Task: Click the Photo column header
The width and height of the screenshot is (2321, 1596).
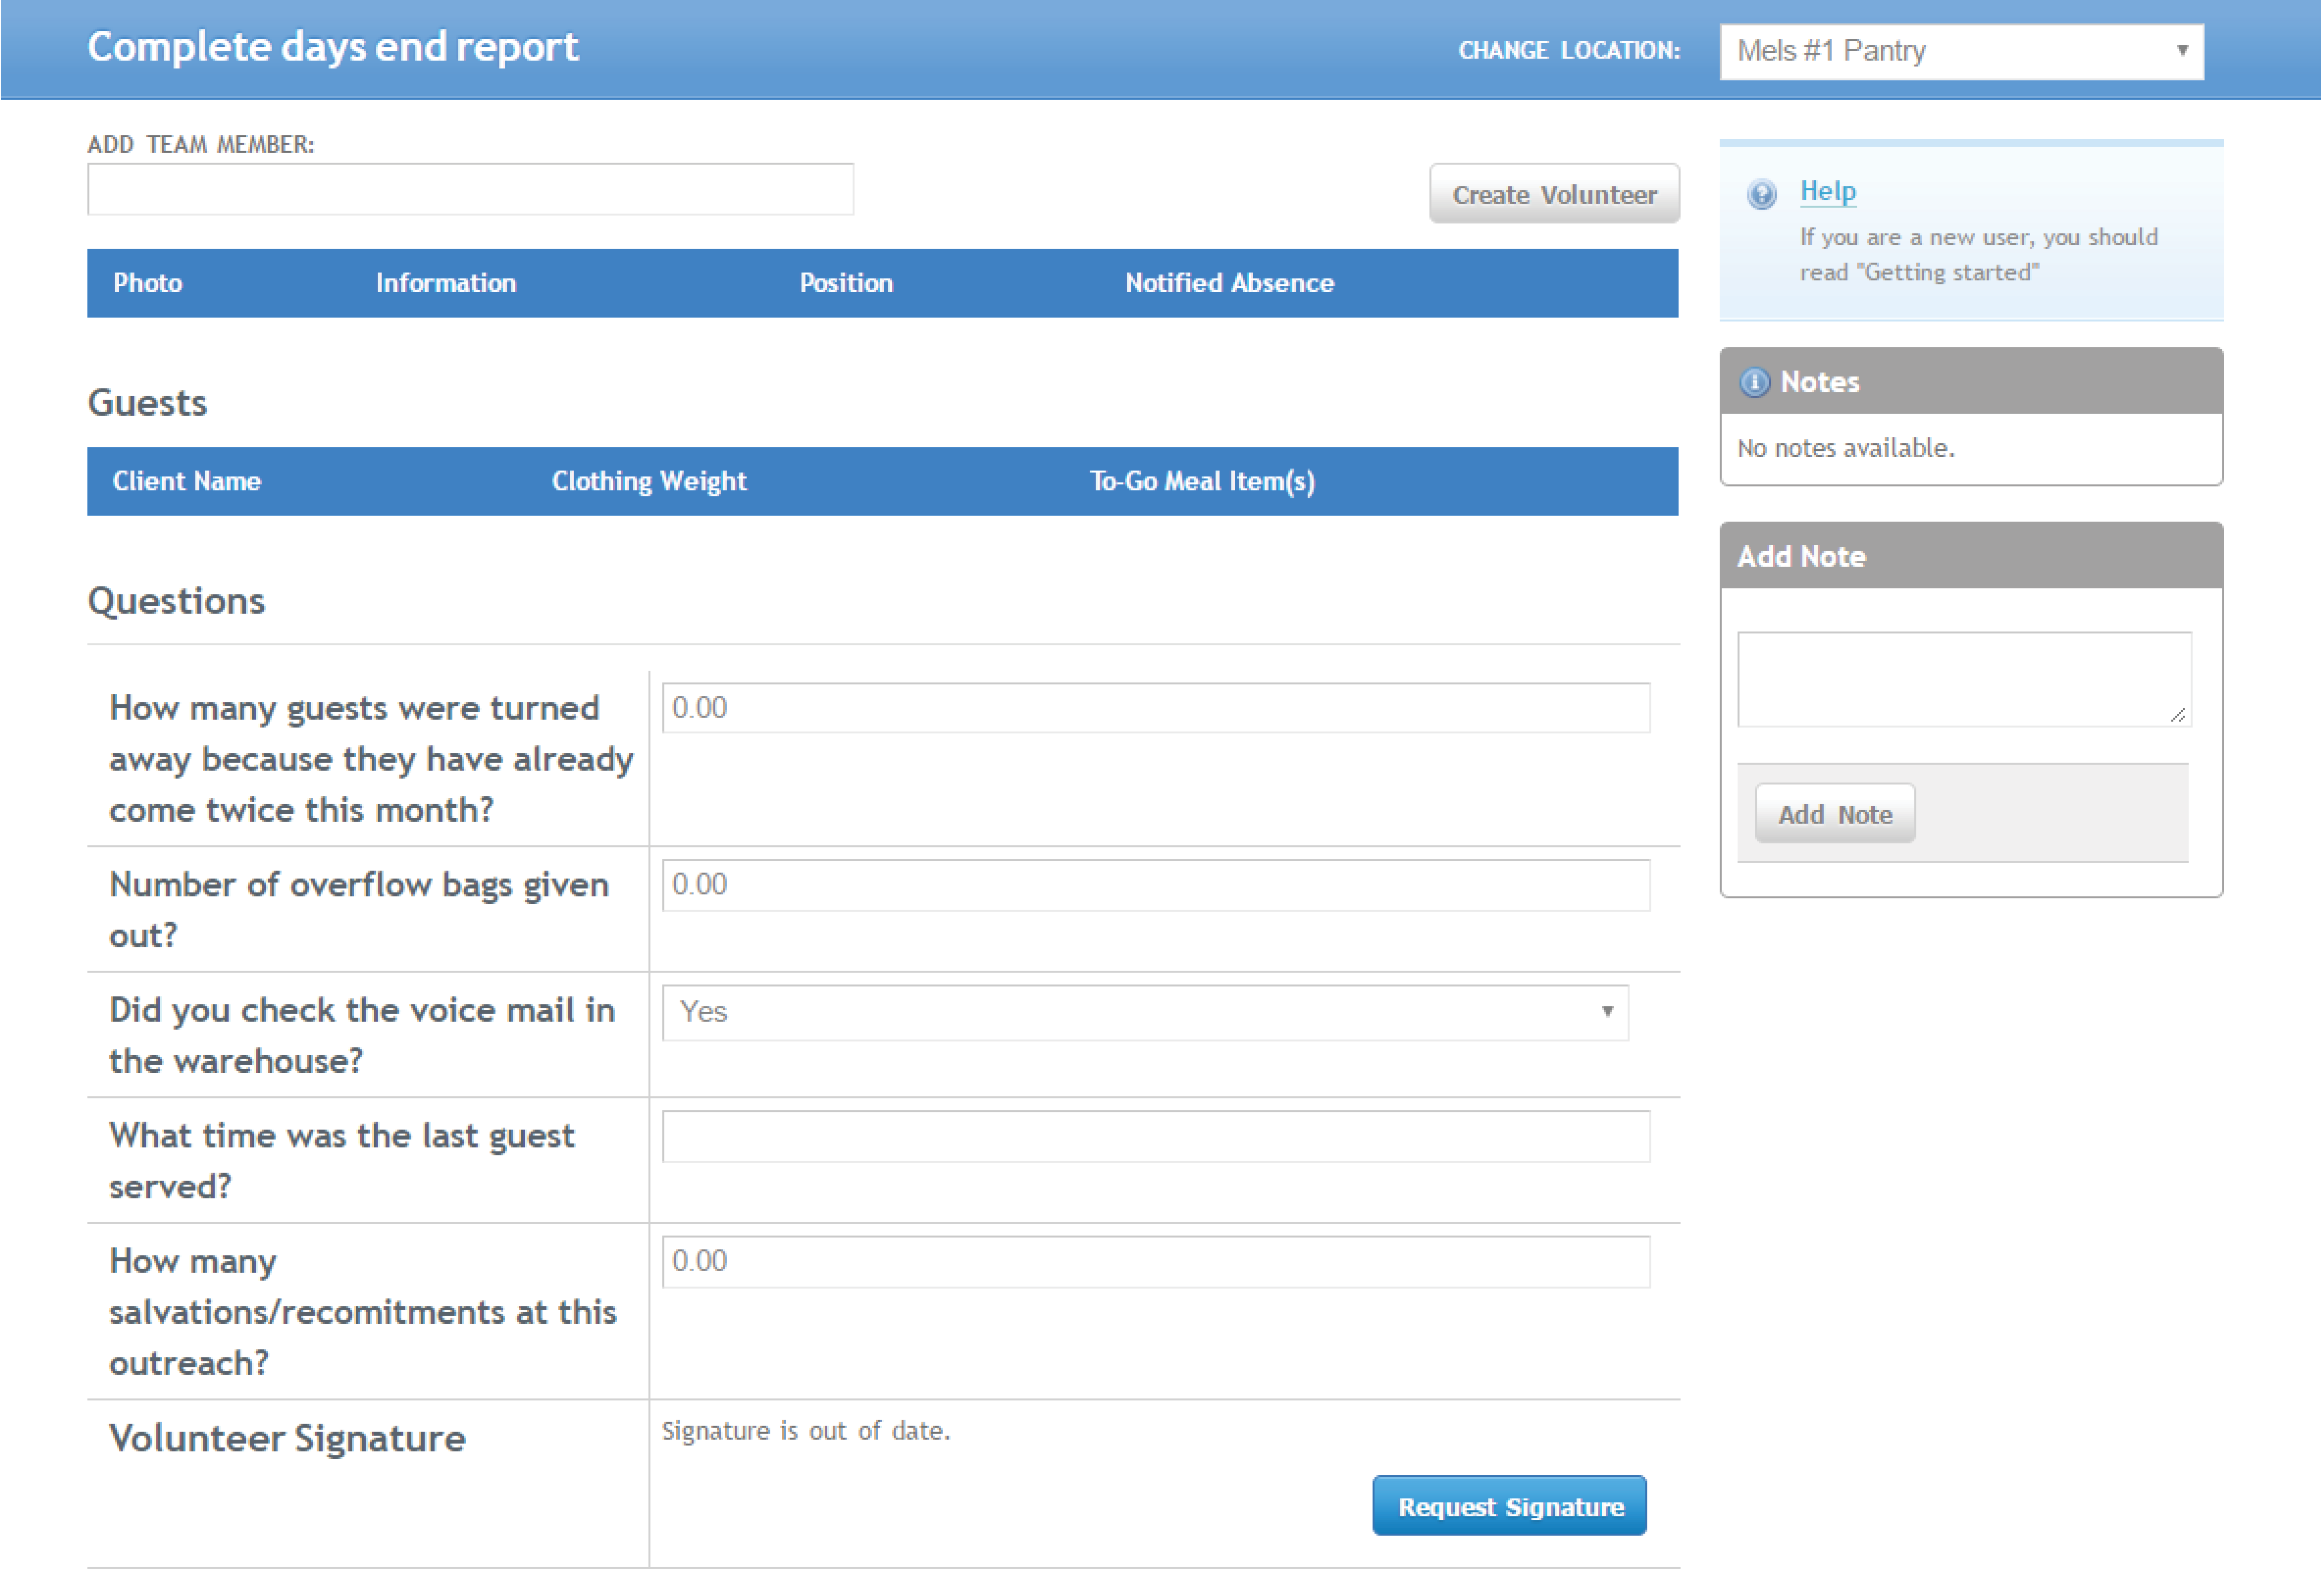Action: pyautogui.click(x=148, y=283)
